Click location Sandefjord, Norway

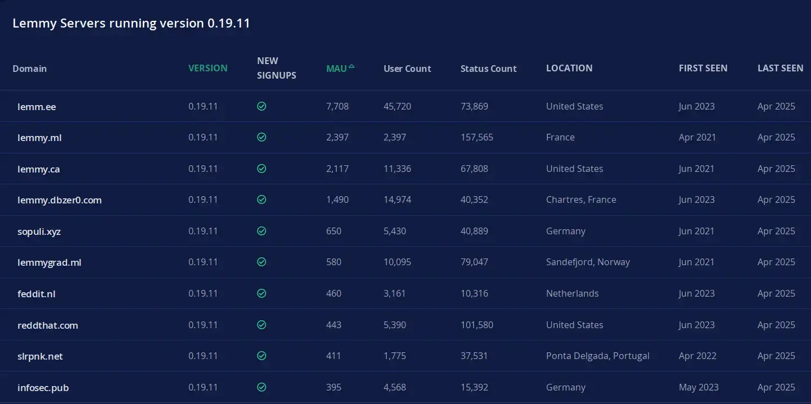pyautogui.click(x=588, y=262)
